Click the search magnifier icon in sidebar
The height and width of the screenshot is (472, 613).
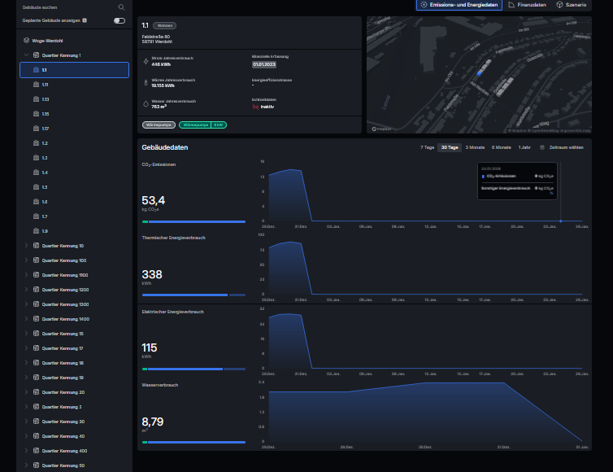point(122,7)
